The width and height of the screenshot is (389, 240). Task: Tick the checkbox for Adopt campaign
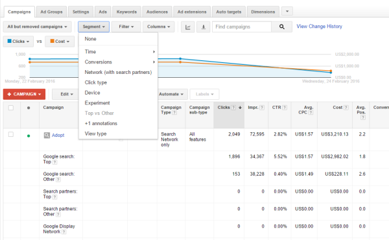pos(11,134)
